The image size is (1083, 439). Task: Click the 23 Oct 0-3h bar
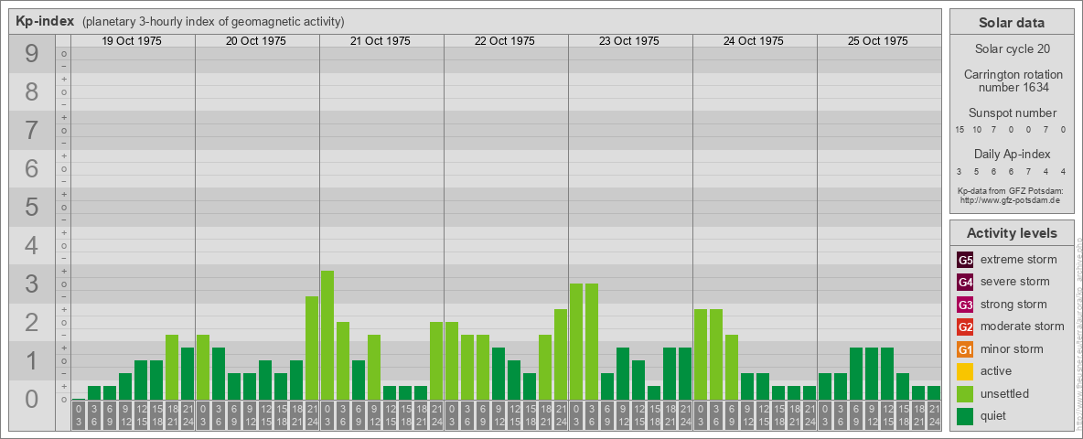click(576, 342)
